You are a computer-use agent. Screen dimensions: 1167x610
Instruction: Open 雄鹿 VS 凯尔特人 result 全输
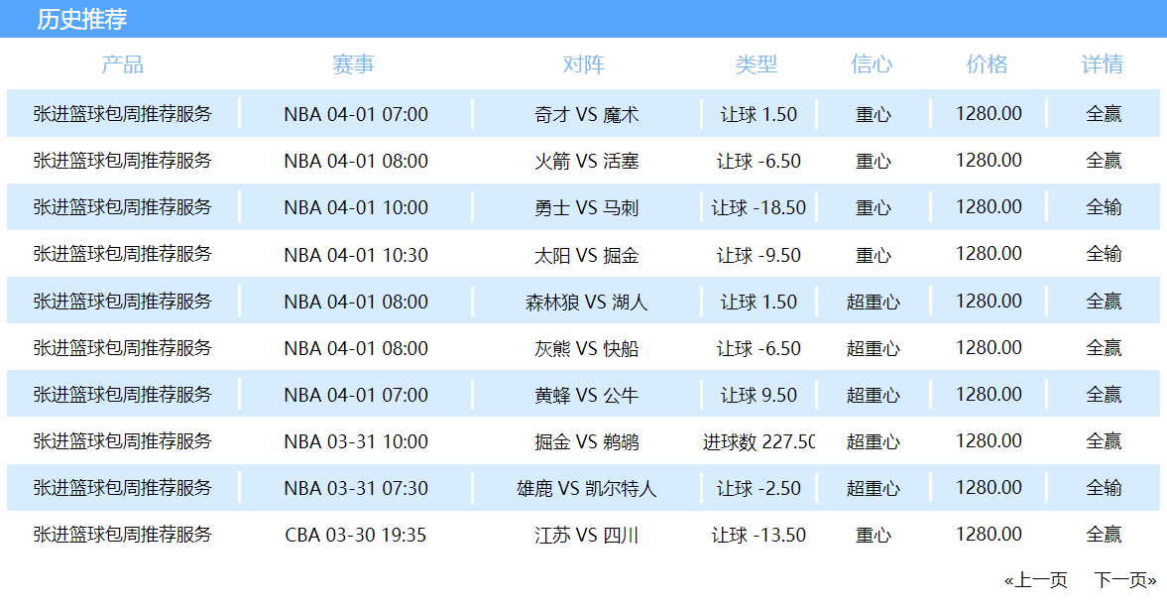point(1104,488)
